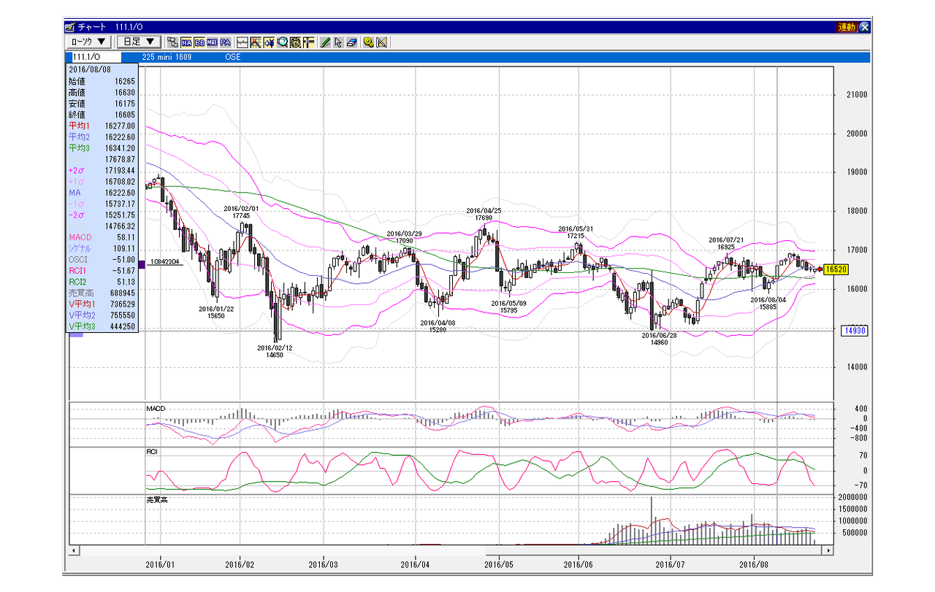Click the yellow key toolbar icon
This screenshot has width=935, height=592.
pos(368,42)
